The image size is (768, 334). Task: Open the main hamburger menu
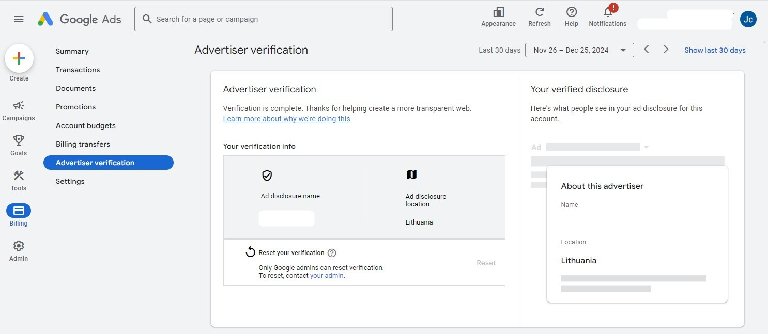coord(19,19)
